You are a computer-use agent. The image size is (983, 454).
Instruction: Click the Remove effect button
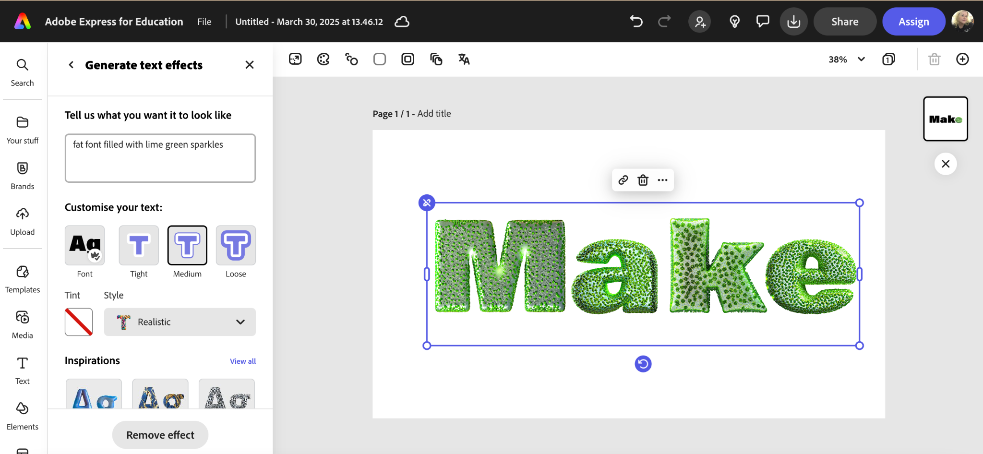point(160,435)
